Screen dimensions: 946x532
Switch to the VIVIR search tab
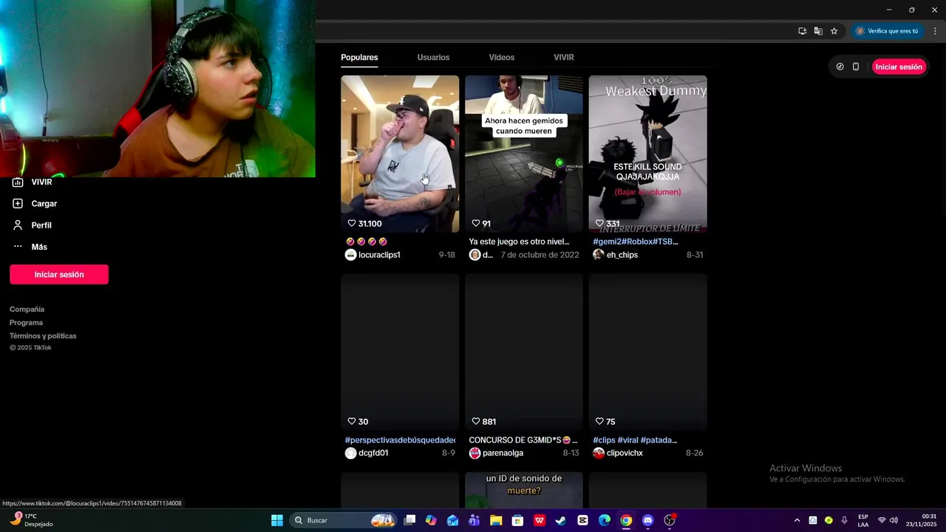(x=564, y=58)
